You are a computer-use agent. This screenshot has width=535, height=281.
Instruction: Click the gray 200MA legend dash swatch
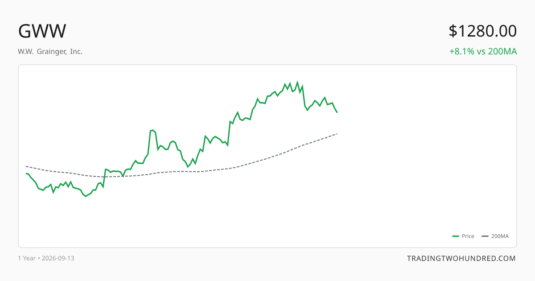(x=486, y=236)
